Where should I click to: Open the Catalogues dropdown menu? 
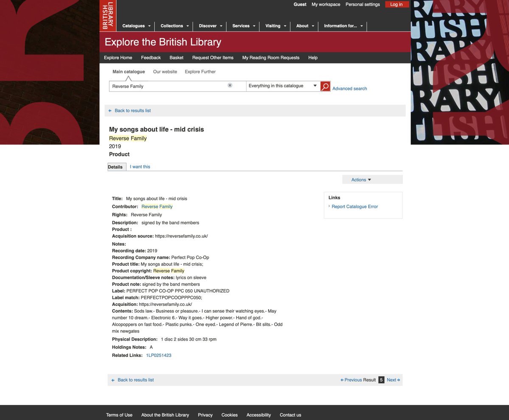point(136,26)
